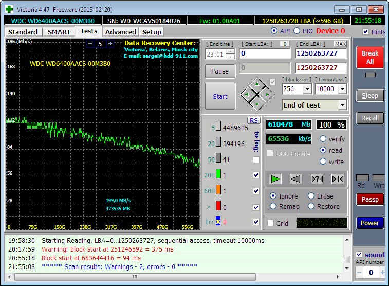Viewport: 389px width, 286px height.
Task: Decrease API number with minus button
Action: click(359, 272)
